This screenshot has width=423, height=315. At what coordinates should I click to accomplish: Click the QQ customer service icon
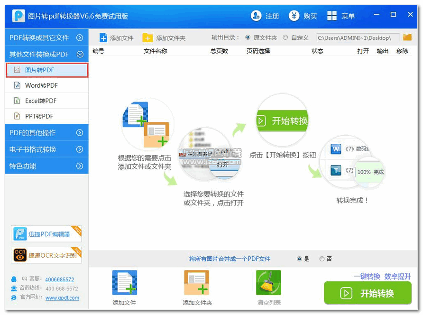14,279
